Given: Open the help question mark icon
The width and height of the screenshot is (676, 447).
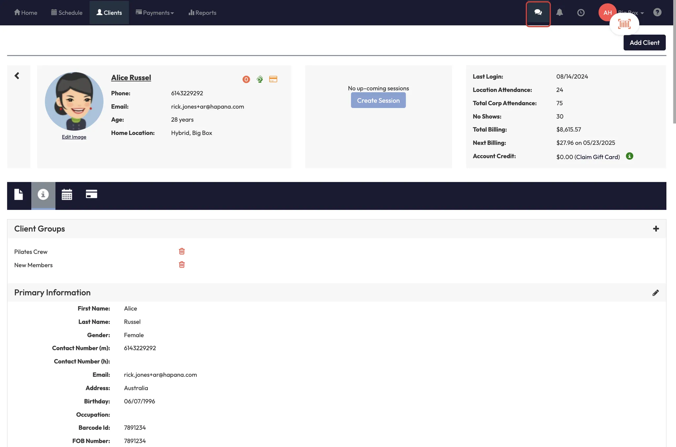Looking at the screenshot, I should click(657, 12).
